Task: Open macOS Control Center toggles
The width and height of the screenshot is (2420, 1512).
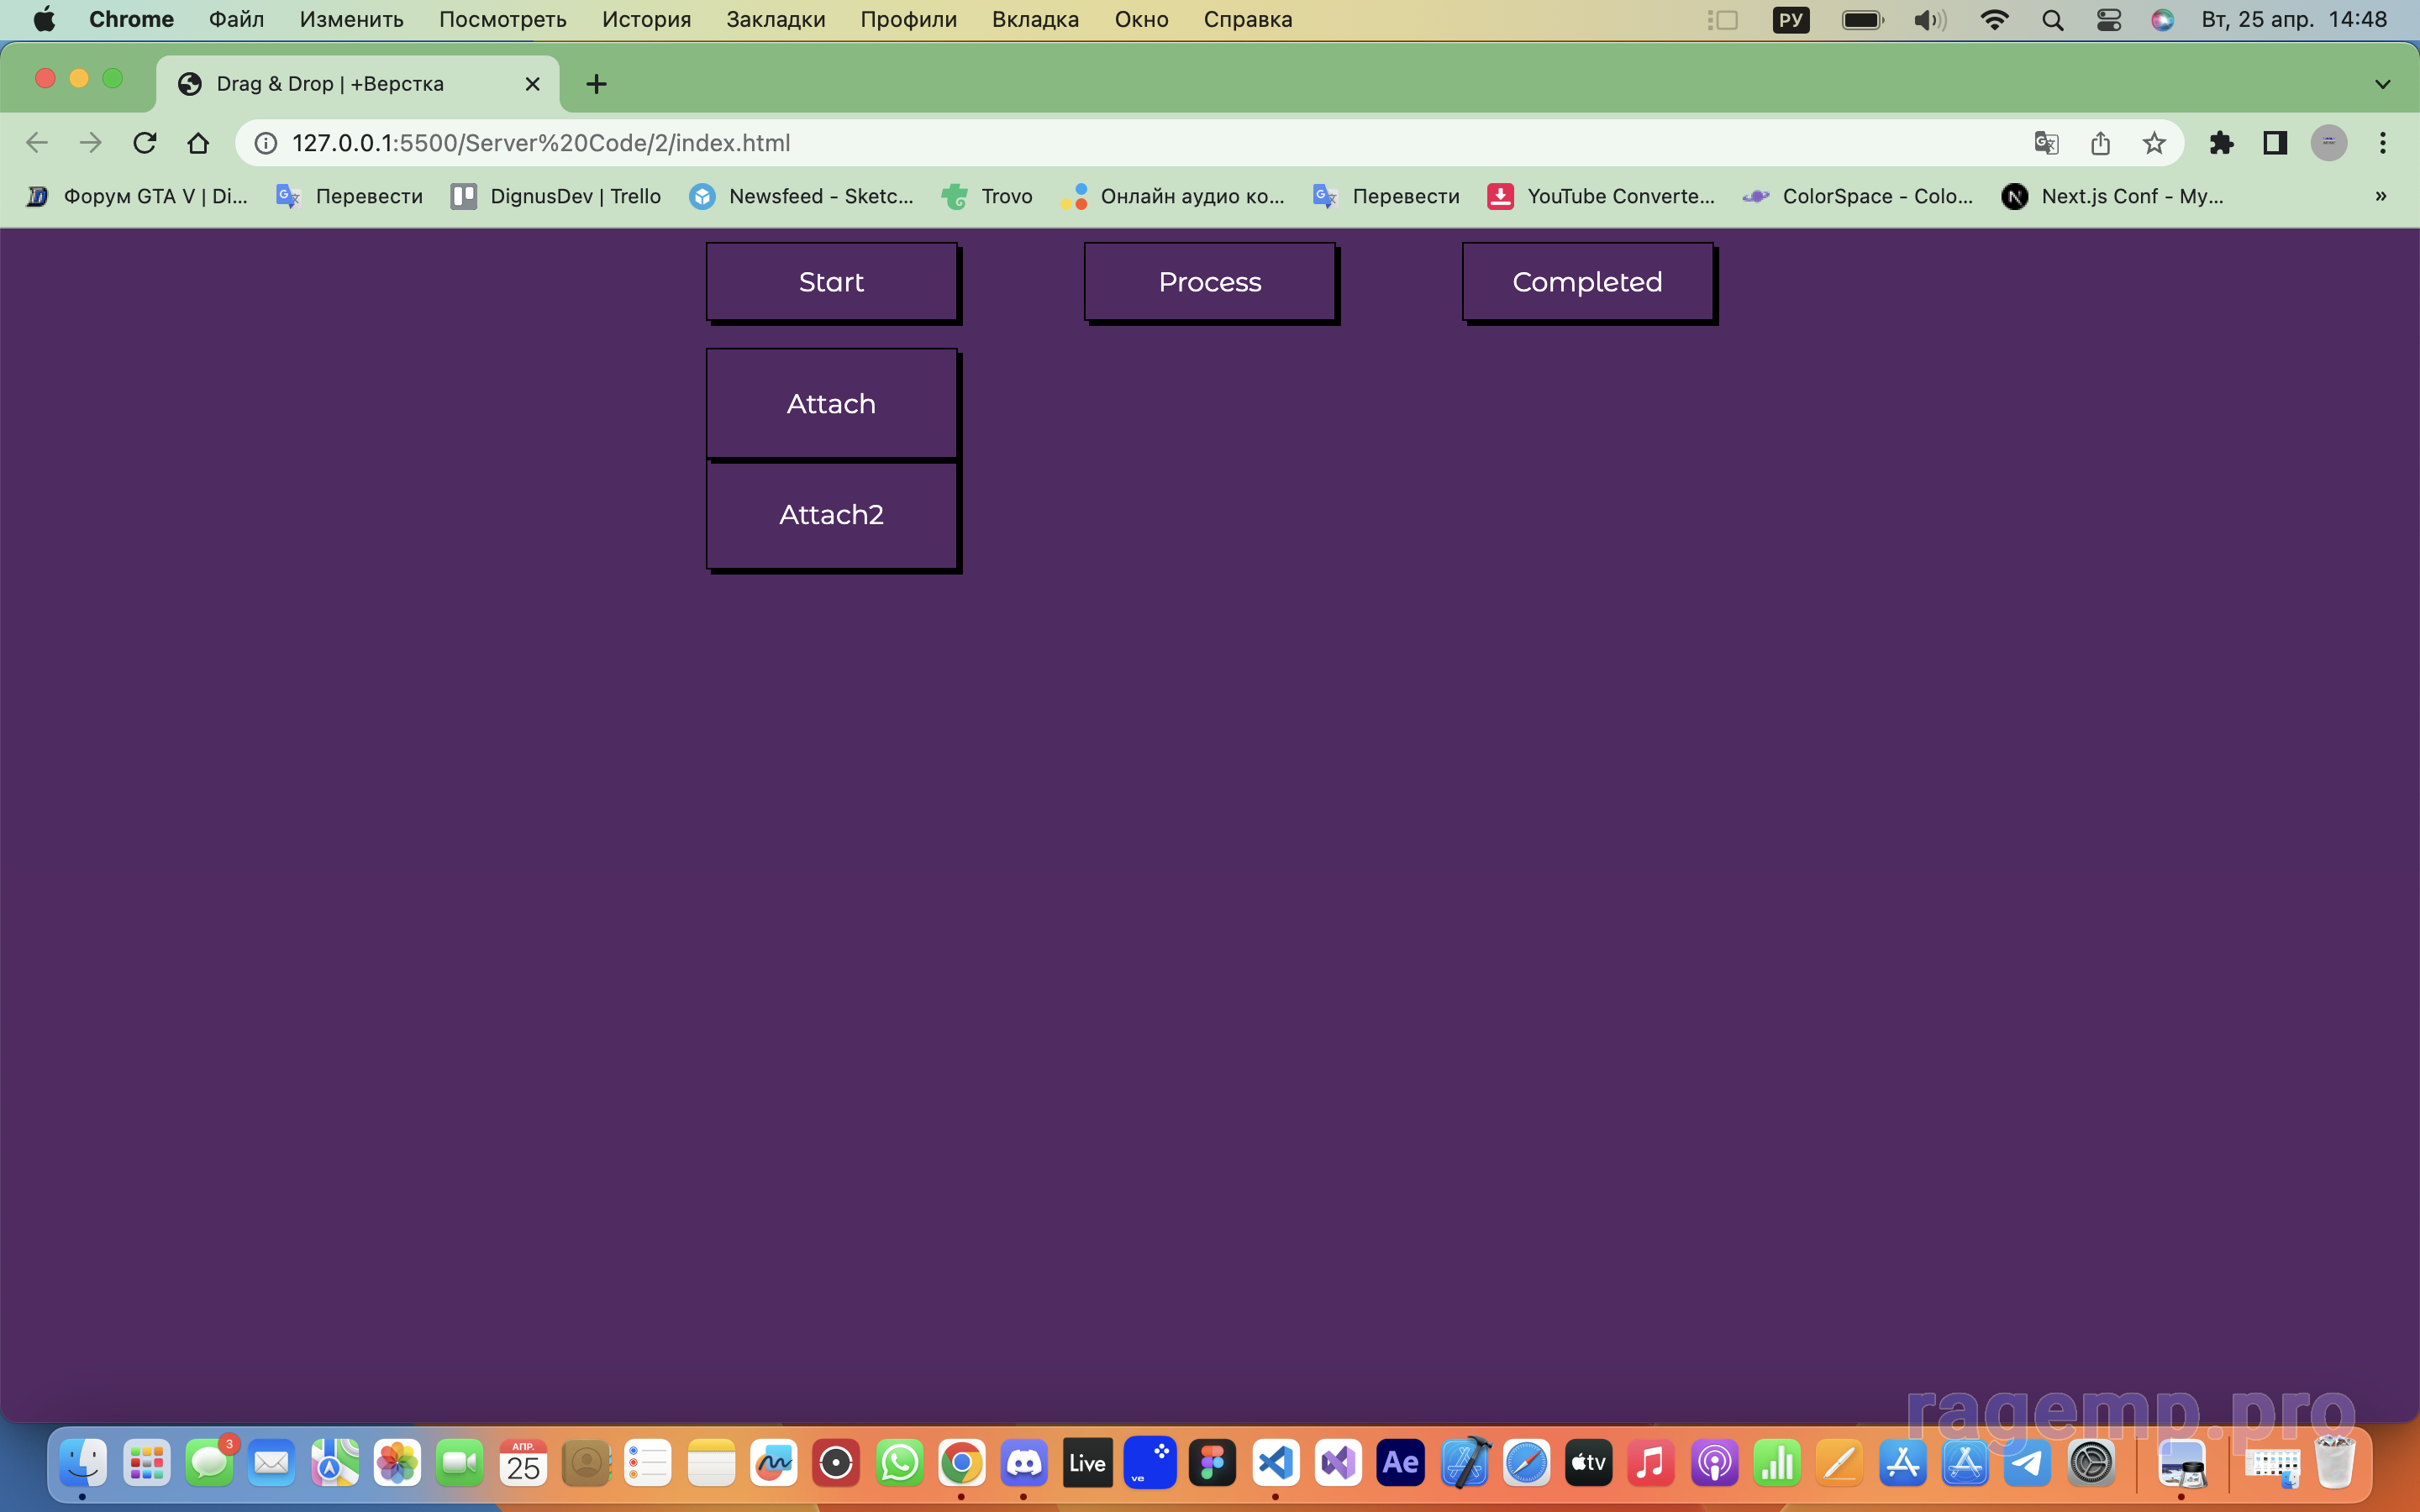Action: point(2108,20)
